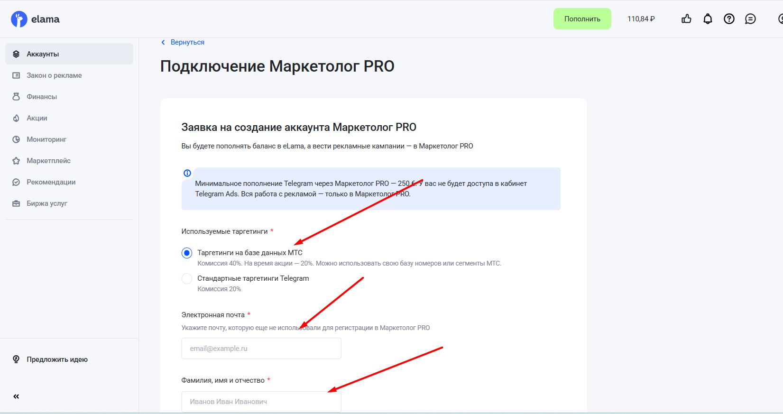
Task: Click the Вернуться back link
Action: [x=187, y=42]
